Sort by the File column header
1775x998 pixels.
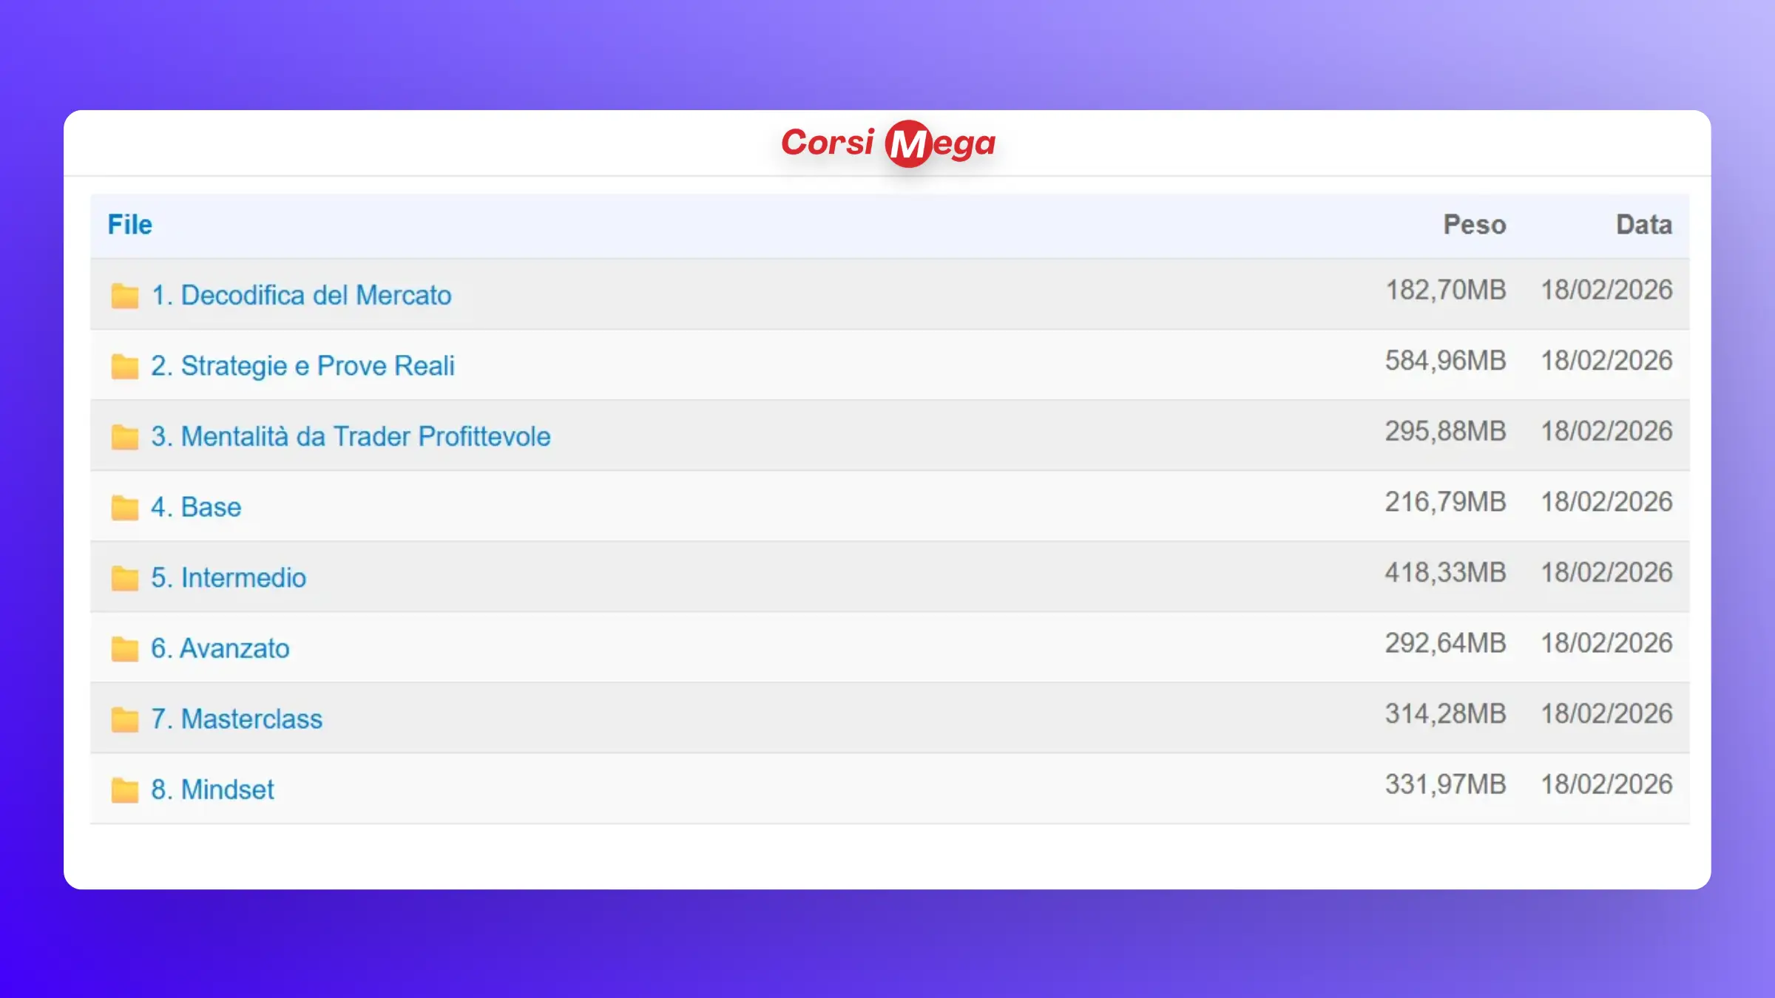pyautogui.click(x=130, y=225)
